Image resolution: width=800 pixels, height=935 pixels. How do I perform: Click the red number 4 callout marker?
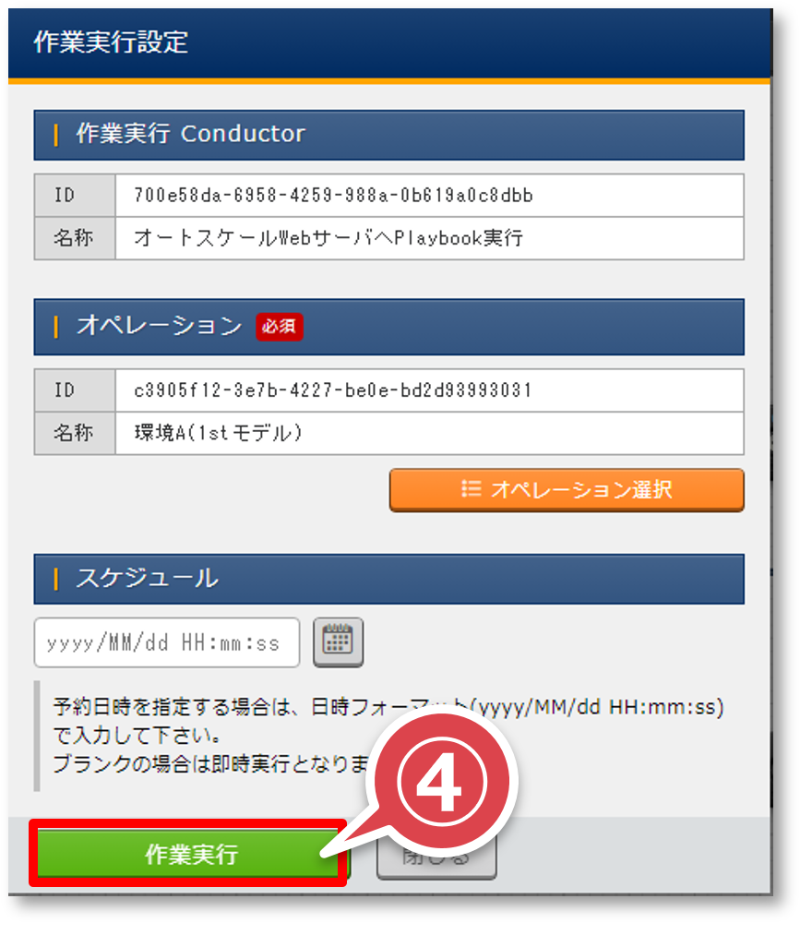(440, 781)
